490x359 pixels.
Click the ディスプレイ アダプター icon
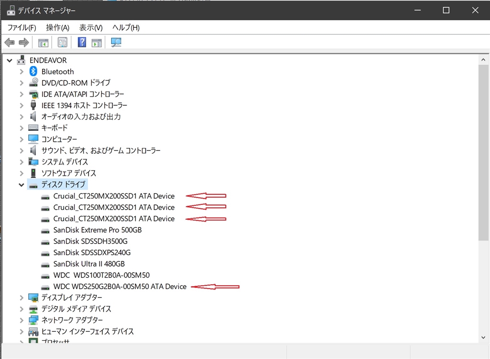point(33,297)
